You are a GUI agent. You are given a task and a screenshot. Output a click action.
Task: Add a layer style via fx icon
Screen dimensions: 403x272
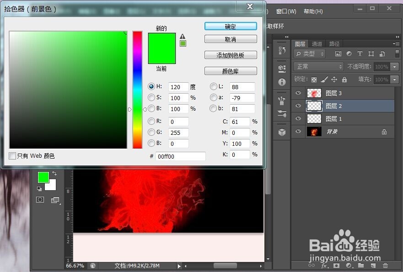click(324, 266)
